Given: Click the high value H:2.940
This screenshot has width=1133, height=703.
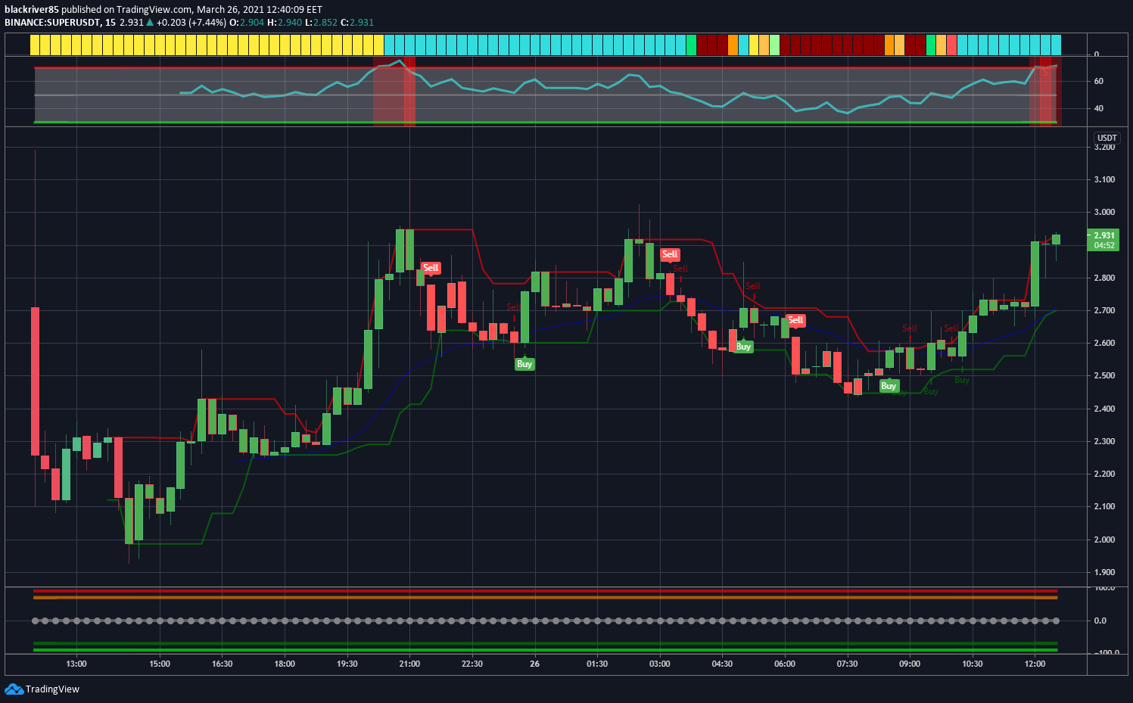Looking at the screenshot, I should [285, 22].
